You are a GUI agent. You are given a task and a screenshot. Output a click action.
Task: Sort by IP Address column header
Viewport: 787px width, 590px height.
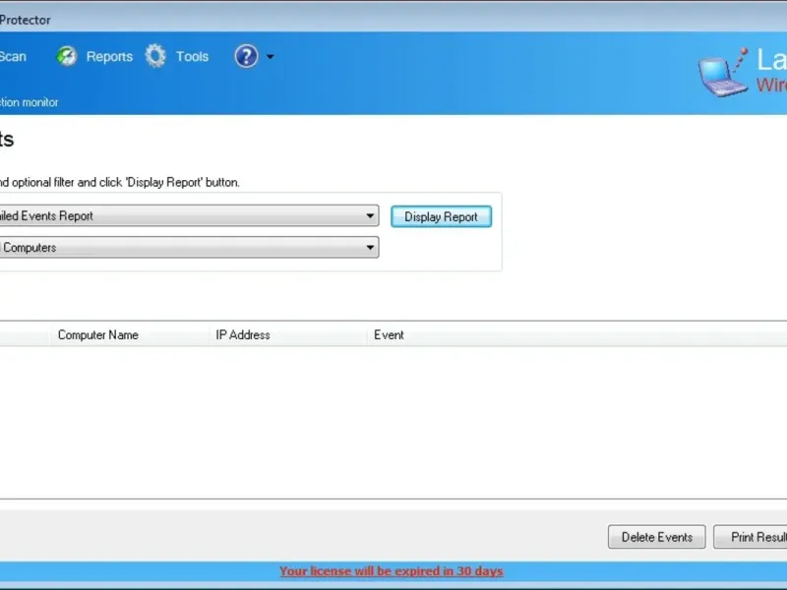pos(287,334)
